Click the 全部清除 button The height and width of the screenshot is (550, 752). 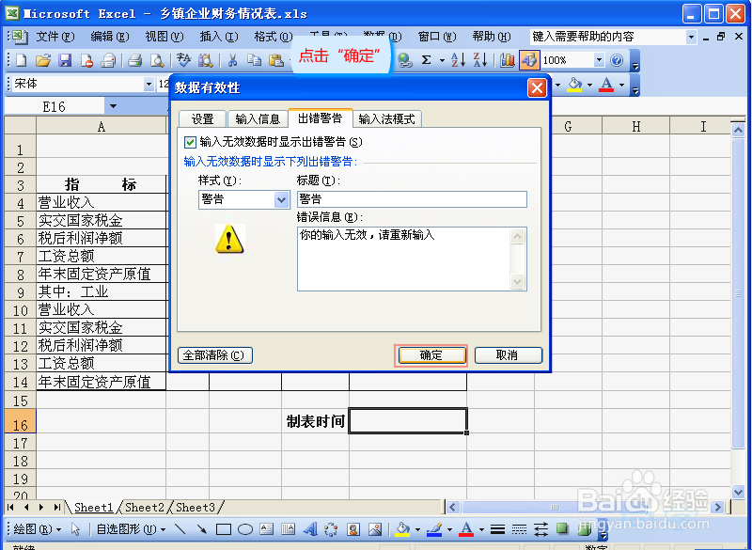pos(215,354)
